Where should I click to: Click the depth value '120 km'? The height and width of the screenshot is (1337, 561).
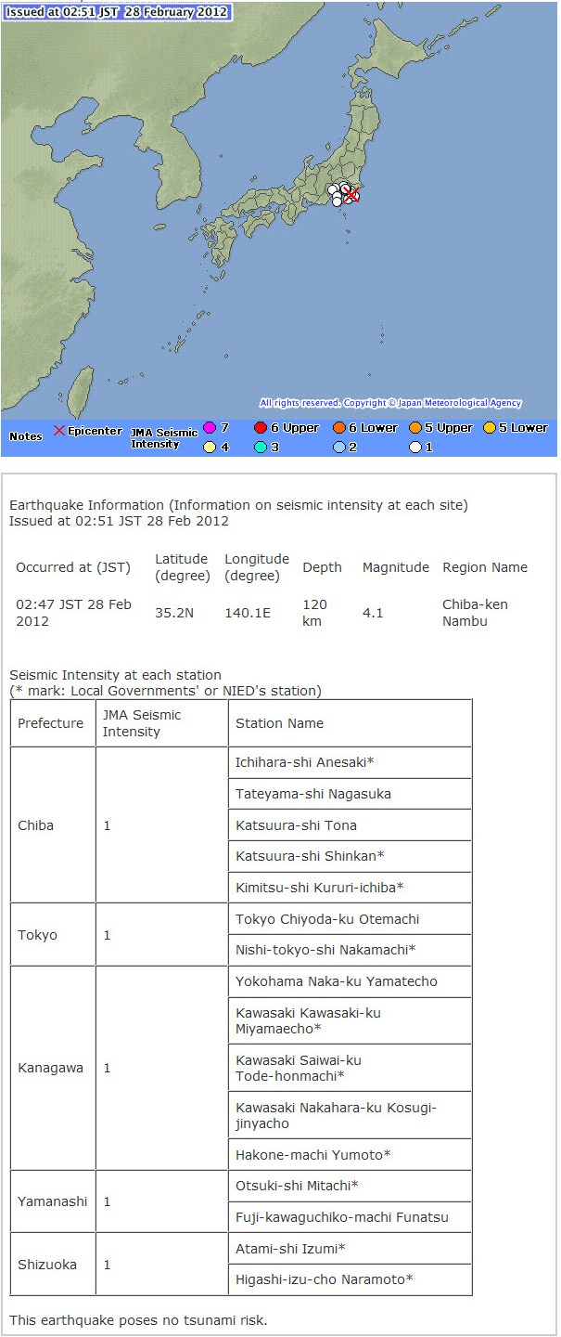[x=315, y=613]
